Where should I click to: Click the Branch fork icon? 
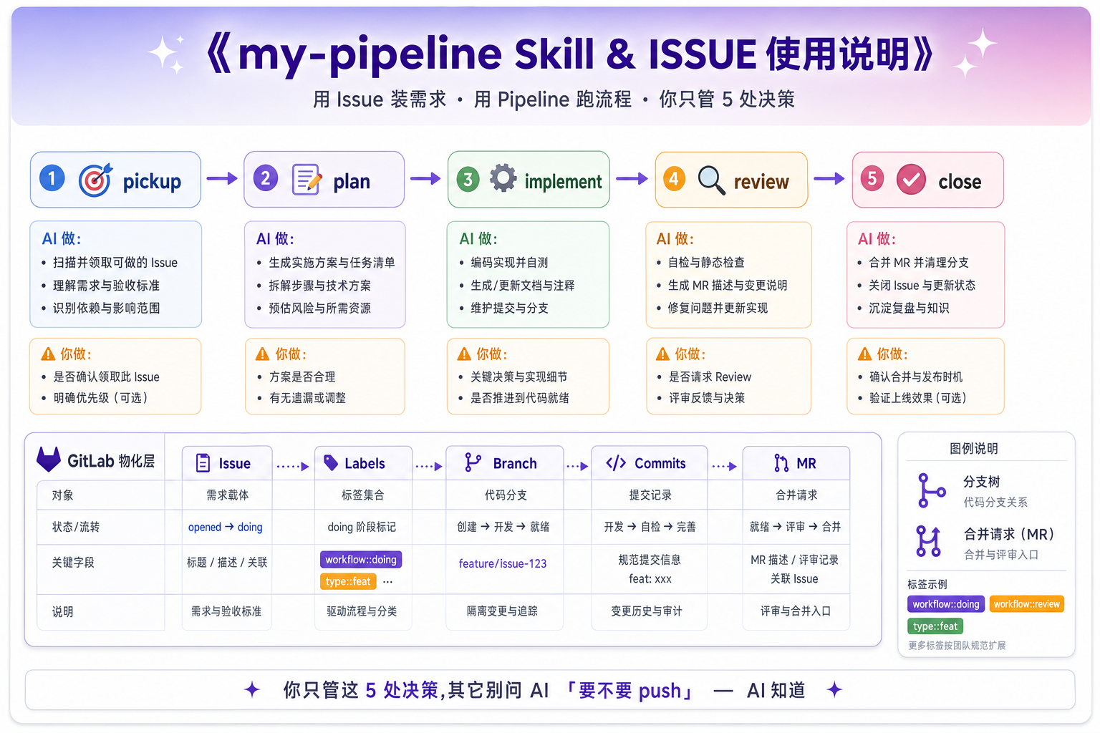(473, 462)
